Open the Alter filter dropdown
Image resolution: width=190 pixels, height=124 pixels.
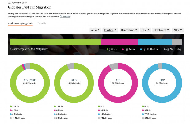178,30
